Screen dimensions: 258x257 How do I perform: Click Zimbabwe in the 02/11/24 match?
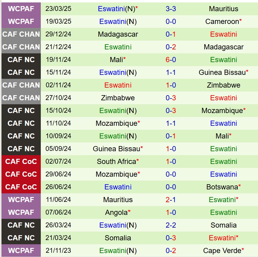point(224,85)
